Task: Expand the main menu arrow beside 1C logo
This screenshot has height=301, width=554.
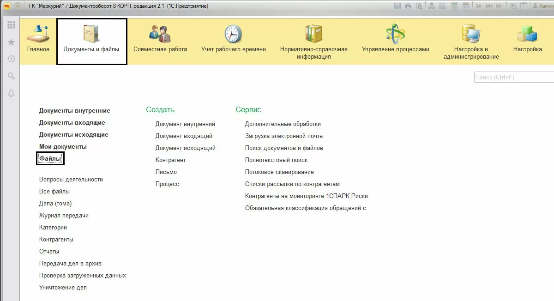Action: tap(18, 6)
